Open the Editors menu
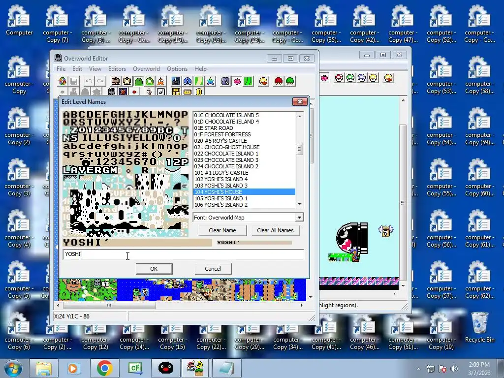The height and width of the screenshot is (378, 504). (x=117, y=69)
